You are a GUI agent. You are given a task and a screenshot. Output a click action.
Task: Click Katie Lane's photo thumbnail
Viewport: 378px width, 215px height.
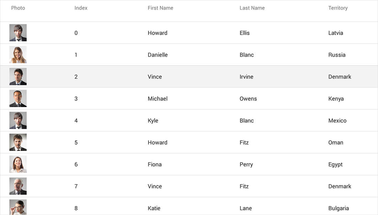point(18,207)
